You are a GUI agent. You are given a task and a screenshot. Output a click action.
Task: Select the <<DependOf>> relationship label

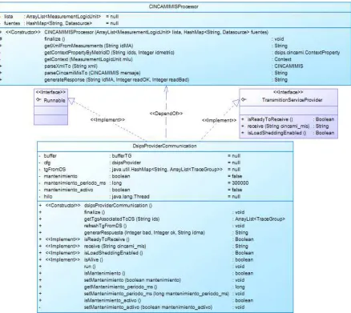point(166,114)
